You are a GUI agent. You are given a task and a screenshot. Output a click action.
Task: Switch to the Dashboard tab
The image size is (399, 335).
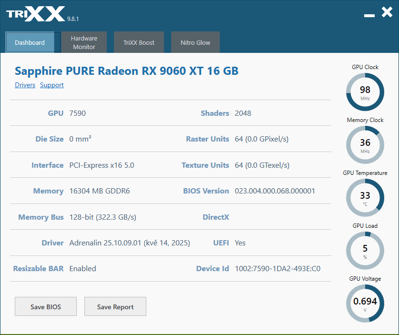30,42
